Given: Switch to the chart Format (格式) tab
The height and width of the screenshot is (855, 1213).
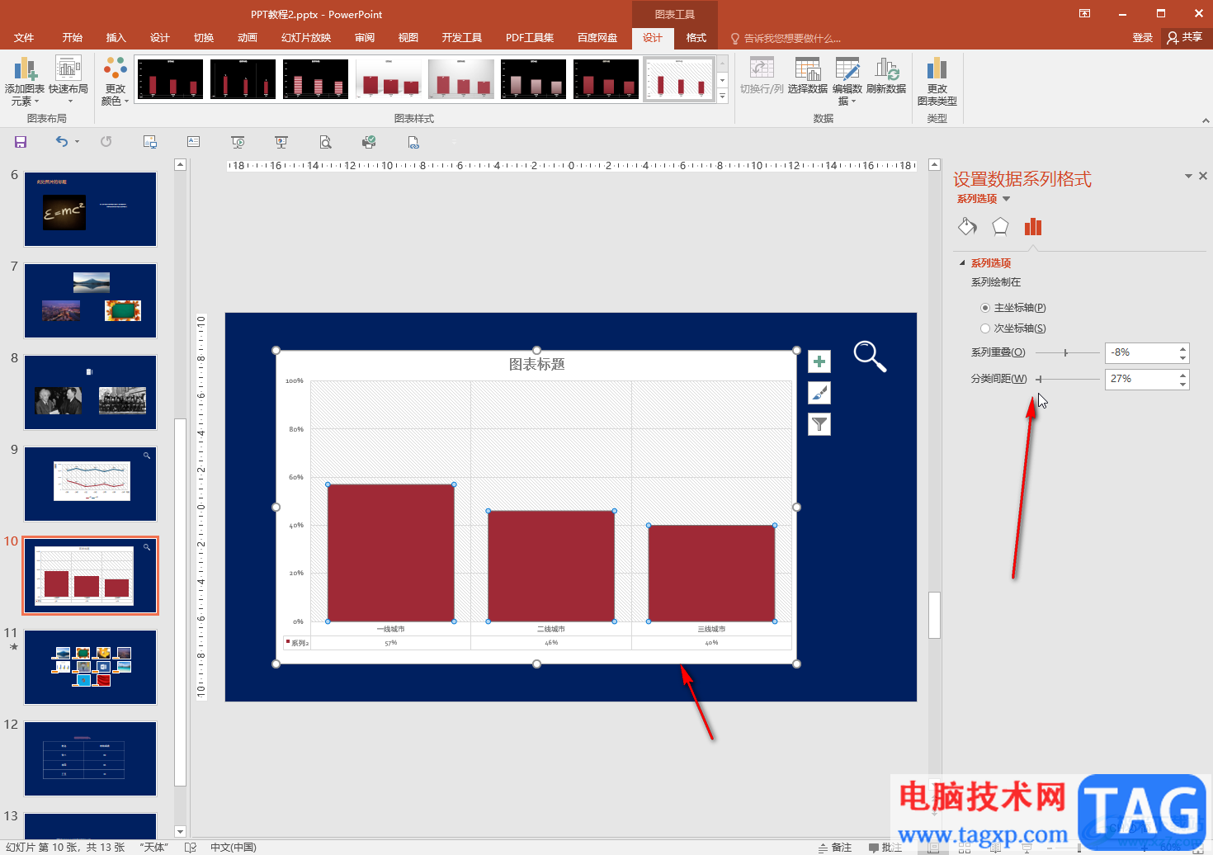Looking at the screenshot, I should coord(696,38).
